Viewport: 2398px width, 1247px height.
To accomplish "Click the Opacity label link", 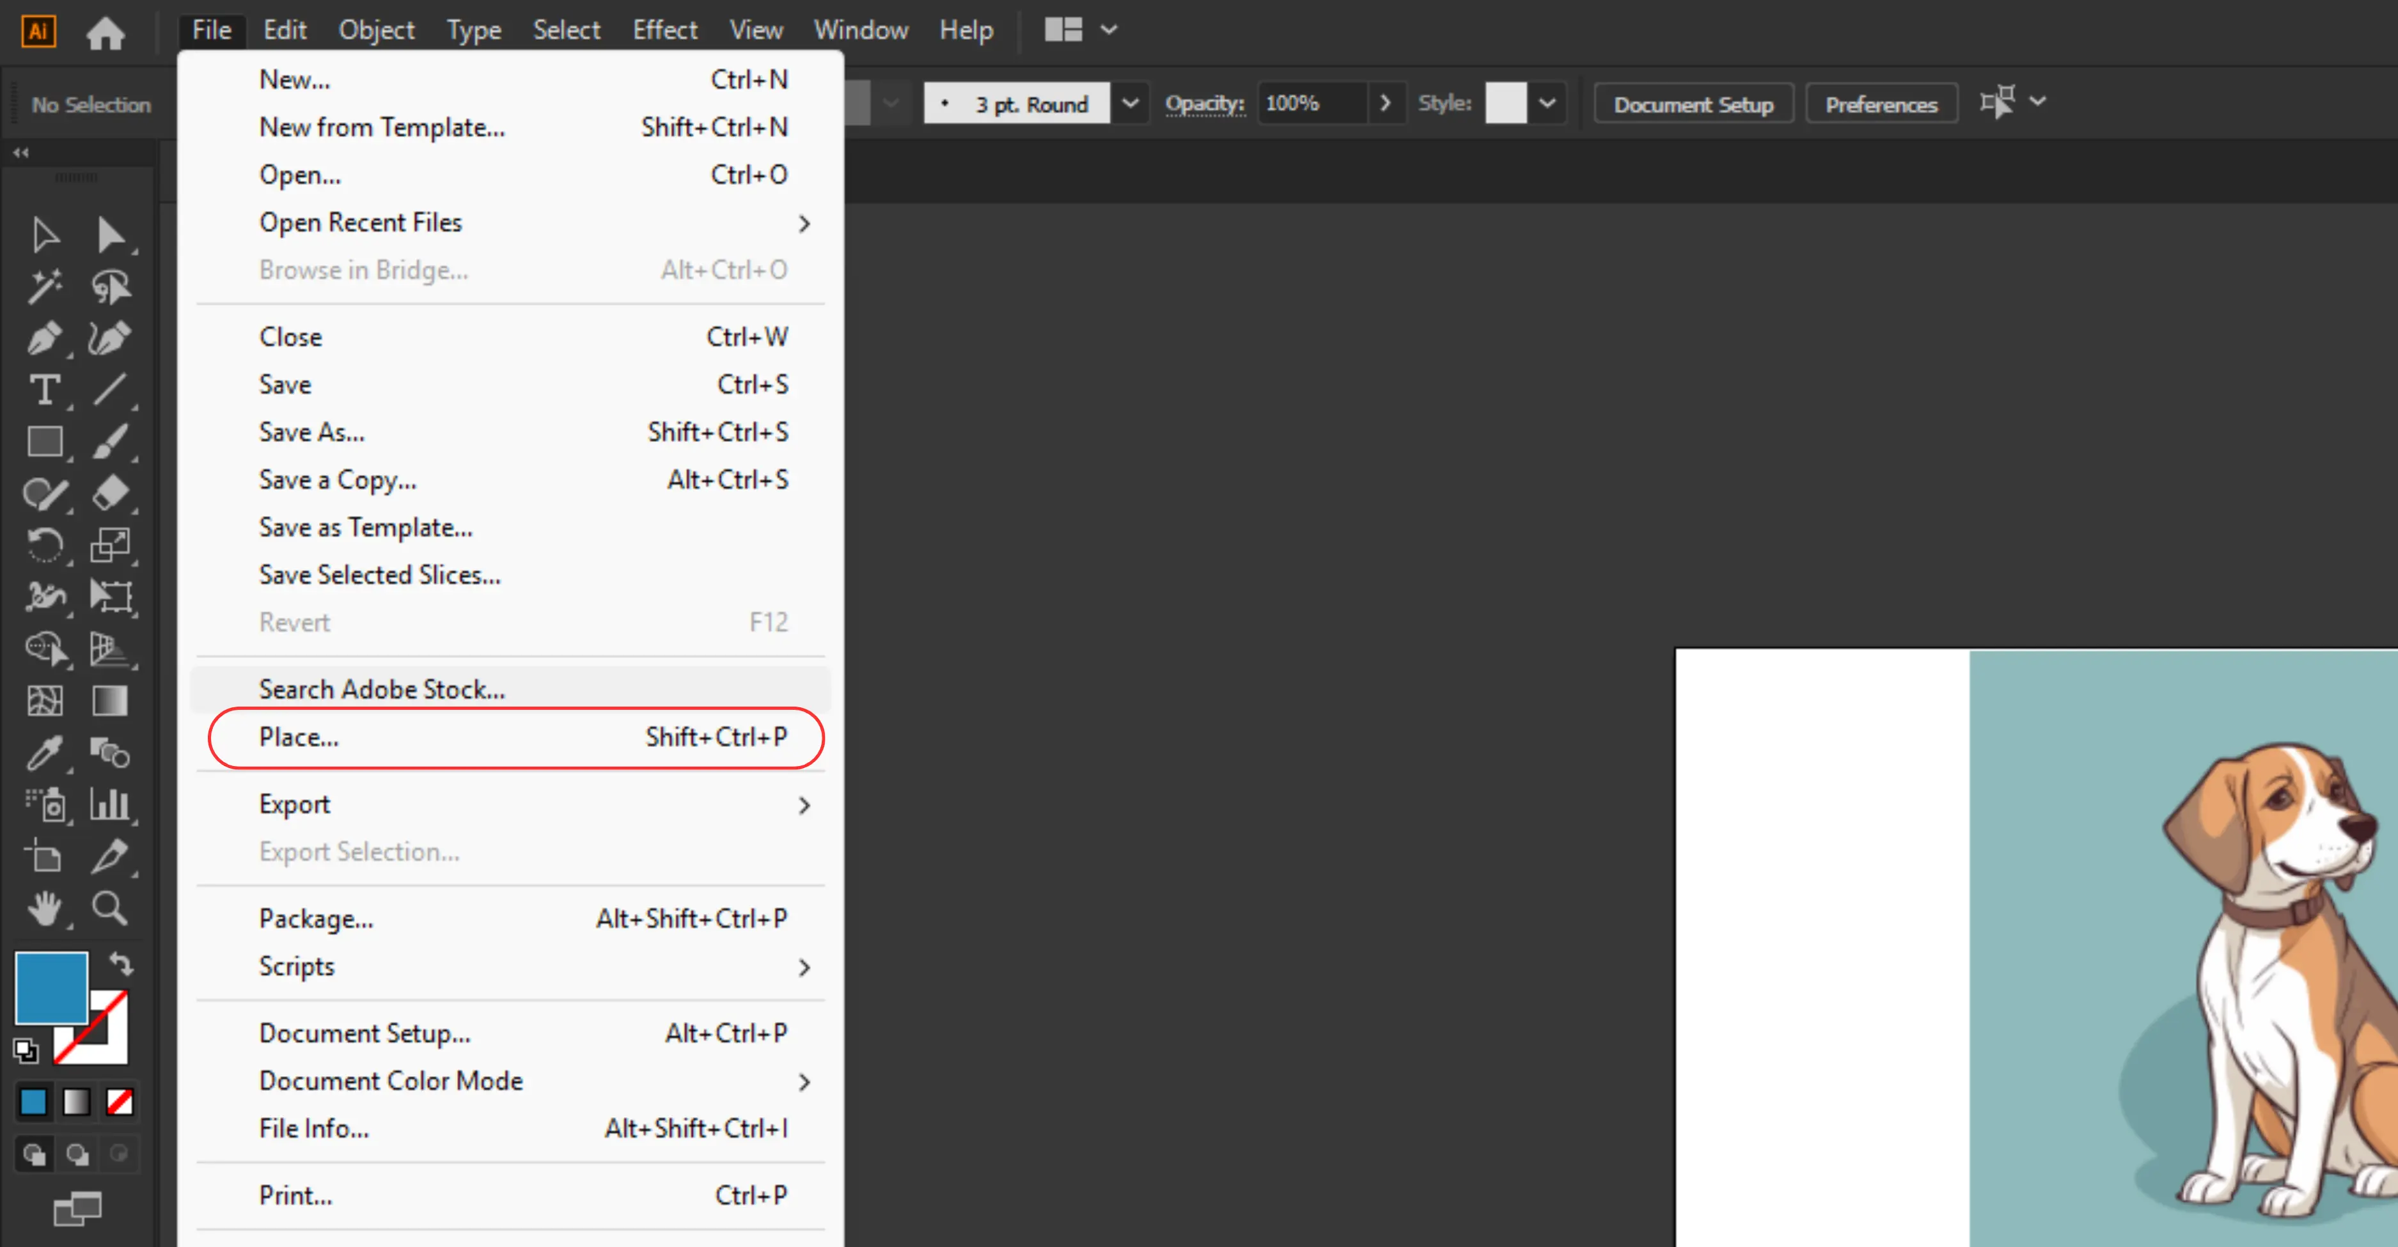I will [x=1205, y=104].
